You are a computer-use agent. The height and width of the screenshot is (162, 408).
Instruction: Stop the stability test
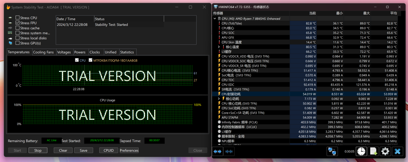[x=38, y=150]
